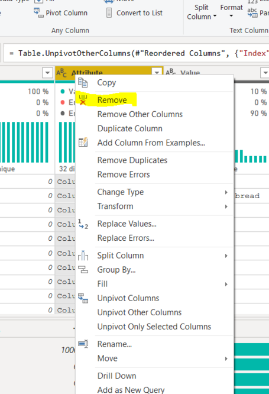
Task: Expand the Change Type submenu
Action: (226, 192)
